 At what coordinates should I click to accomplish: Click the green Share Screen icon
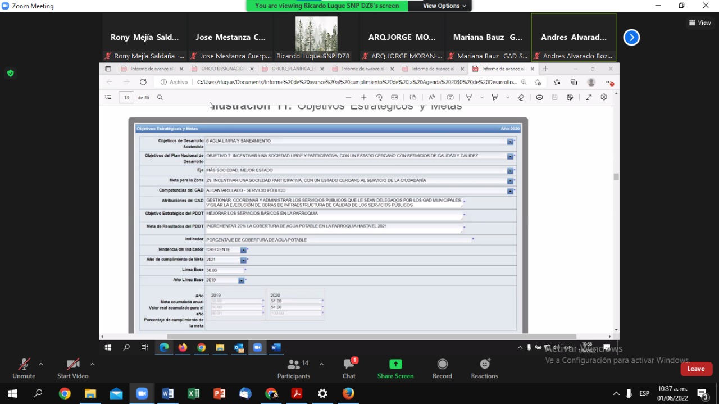395,365
